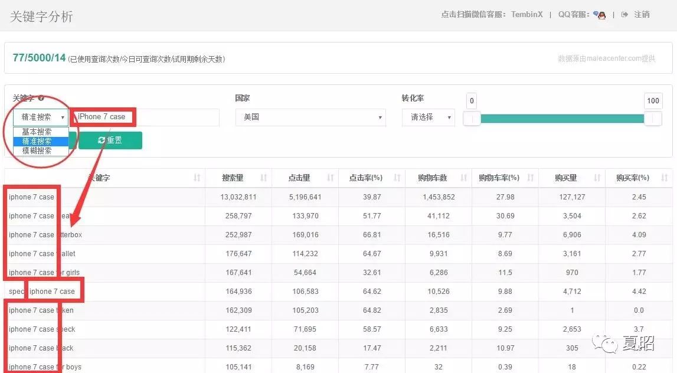The width and height of the screenshot is (677, 373).
Task: Click the slider maximum value box showing 100
Action: (x=653, y=100)
